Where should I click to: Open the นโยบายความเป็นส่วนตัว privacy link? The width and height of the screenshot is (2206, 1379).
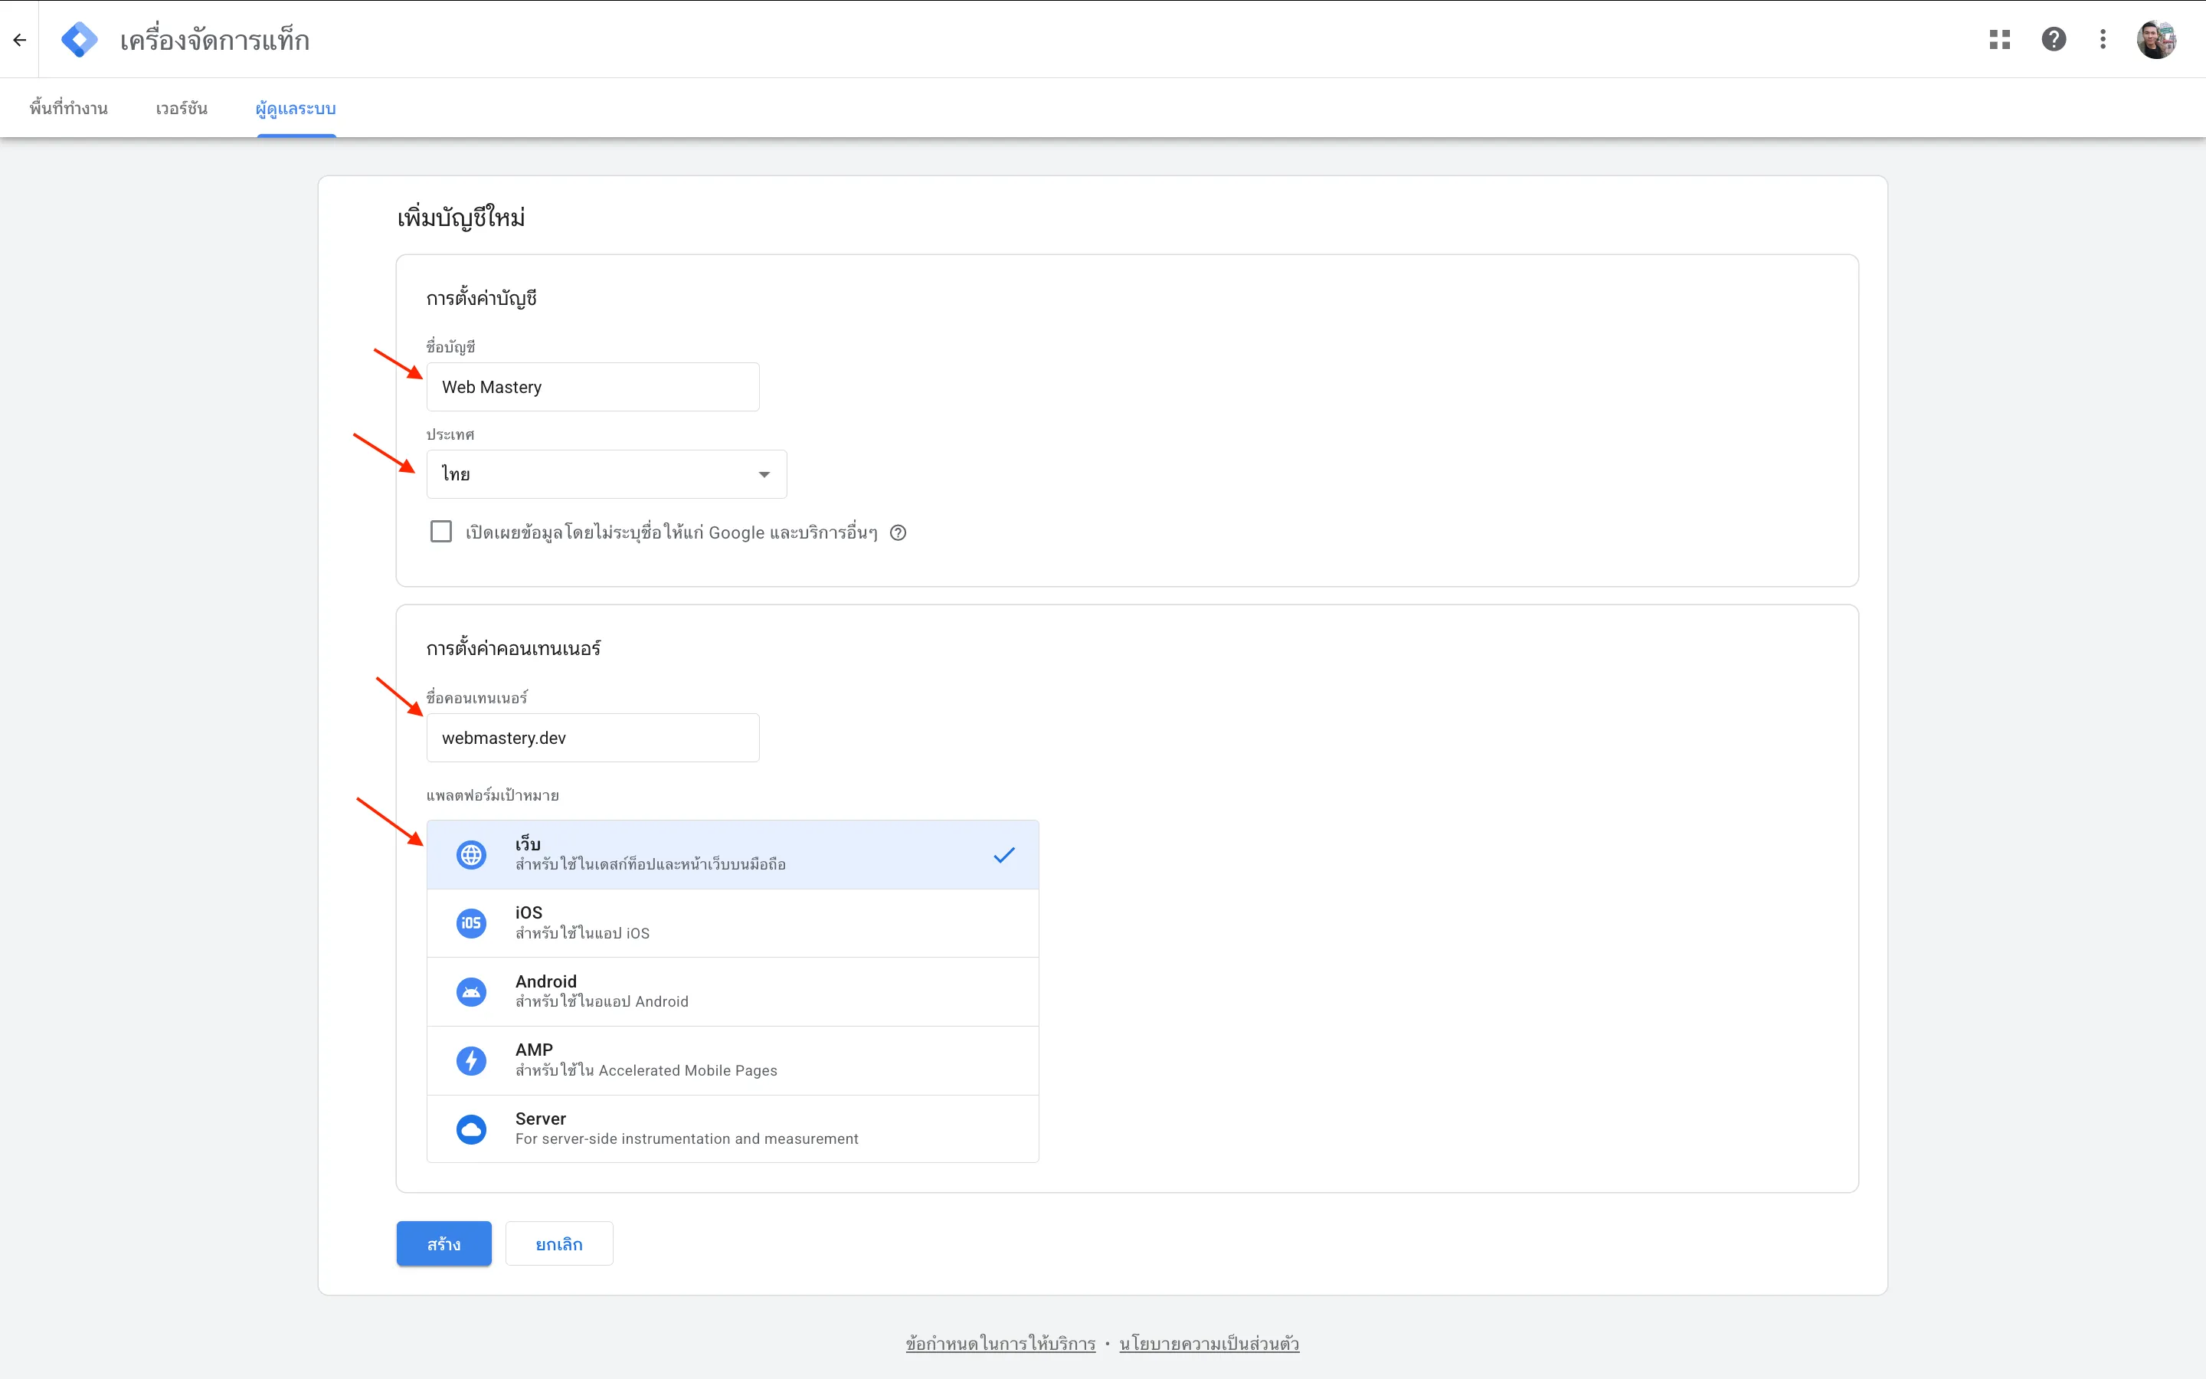click(x=1209, y=1342)
